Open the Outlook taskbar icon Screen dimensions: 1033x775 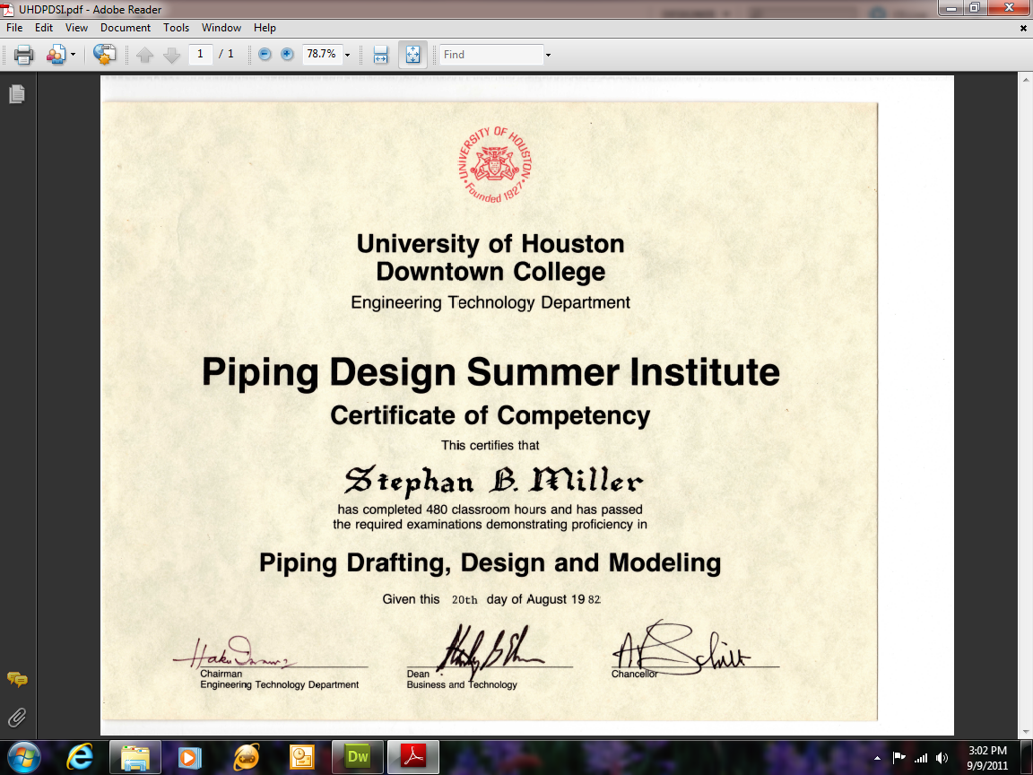301,757
